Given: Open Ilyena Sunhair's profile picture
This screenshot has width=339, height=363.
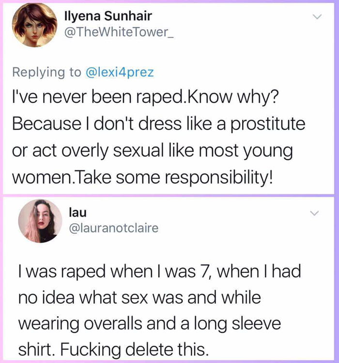Looking at the screenshot, I should (x=35, y=25).
